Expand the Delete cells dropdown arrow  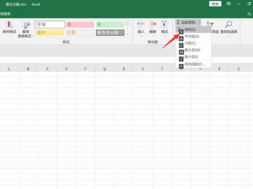point(153,36)
